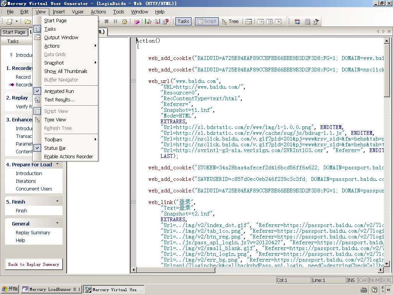The height and width of the screenshot is (295, 393).
Task: Open Replay Summary under General
Action: pos(33,233)
